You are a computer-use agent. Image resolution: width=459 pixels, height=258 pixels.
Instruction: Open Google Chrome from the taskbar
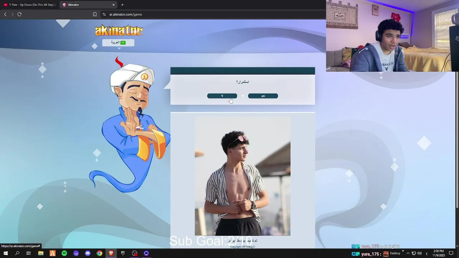point(99,253)
